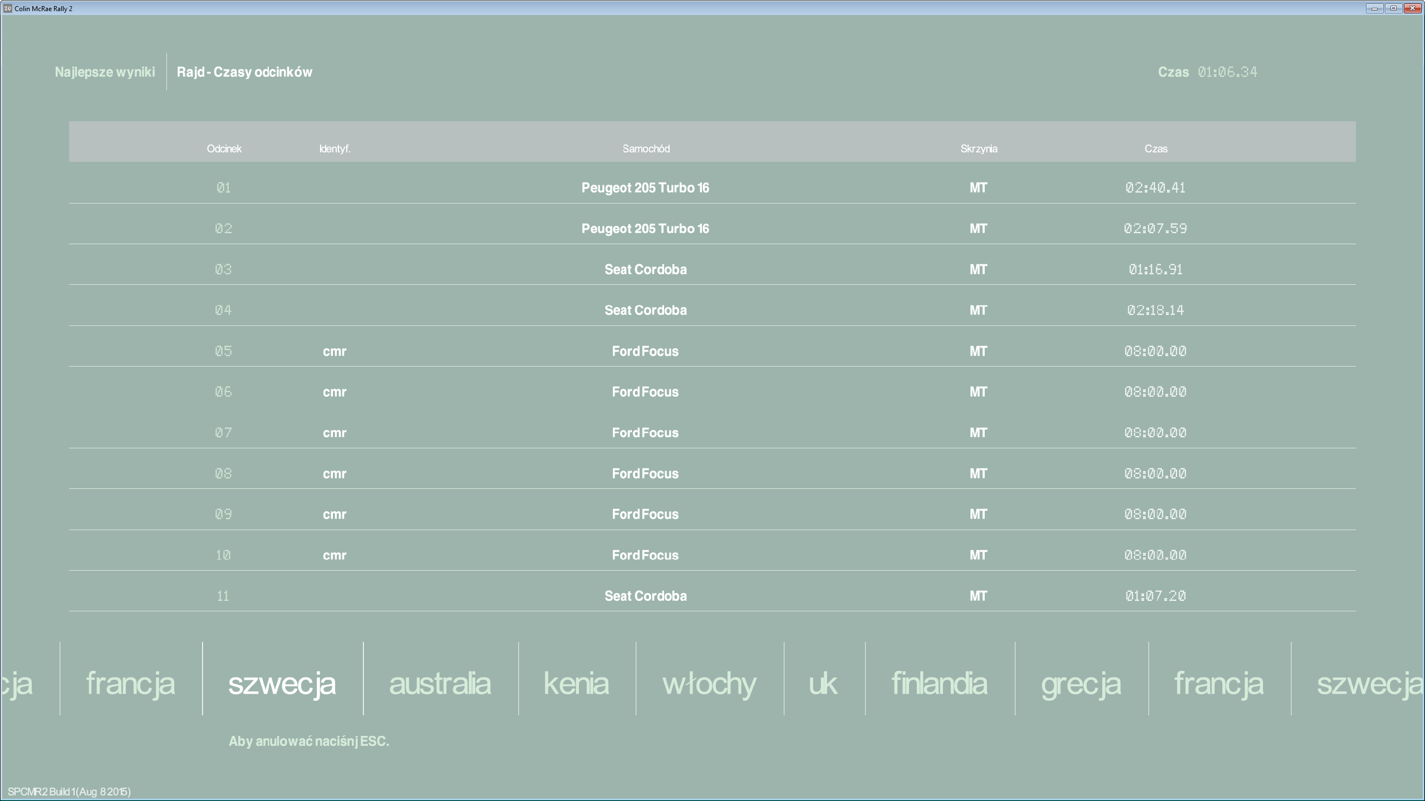
Task: Select stage 03 Seat Cordoba row
Action: pos(645,269)
